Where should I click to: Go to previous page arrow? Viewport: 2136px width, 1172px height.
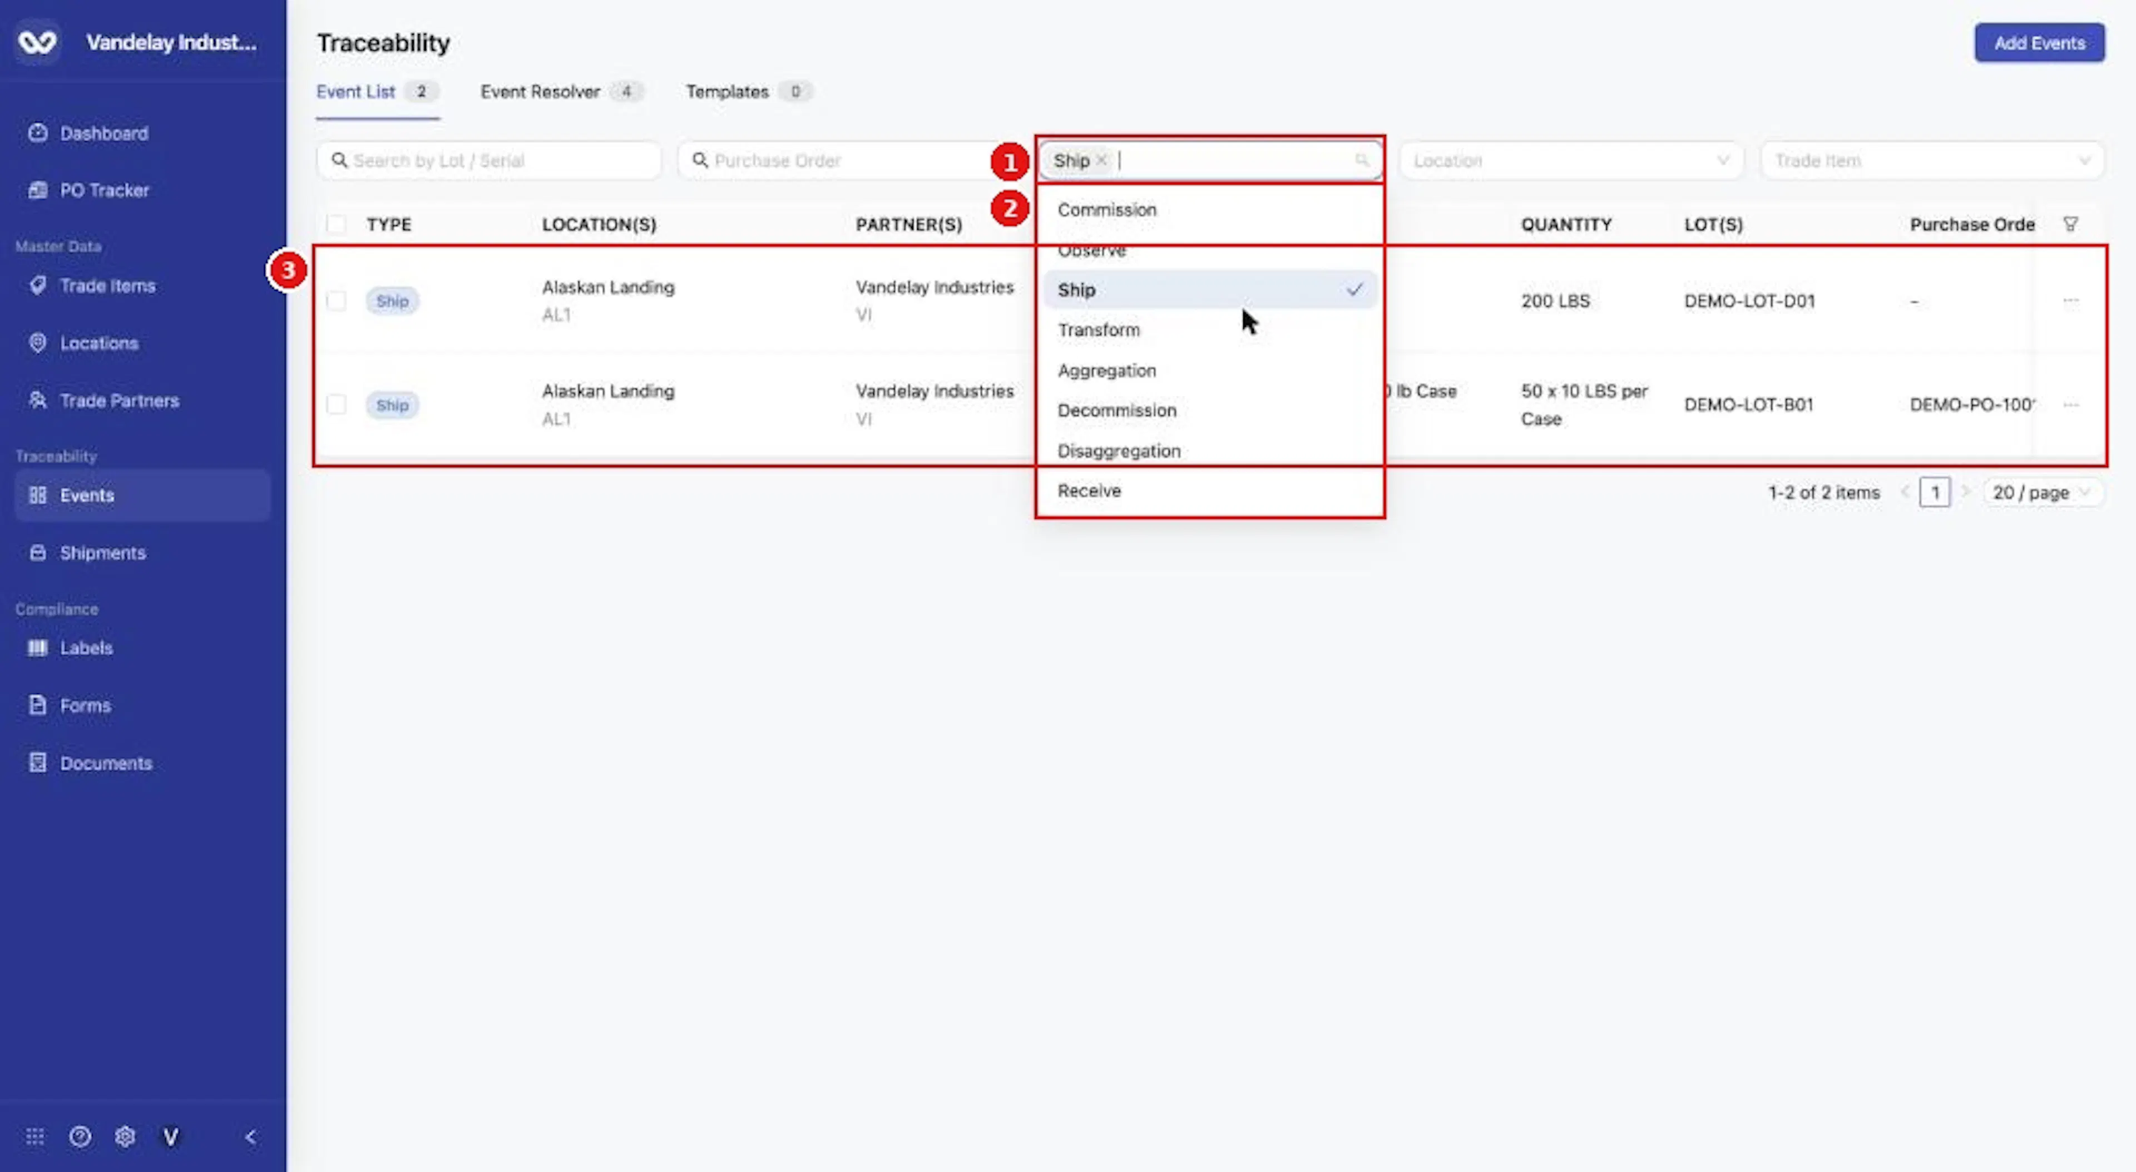click(x=1906, y=492)
